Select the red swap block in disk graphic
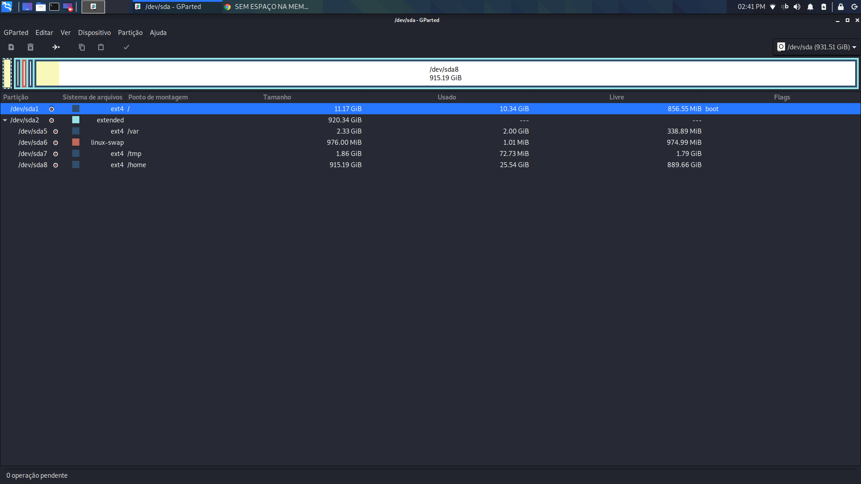This screenshot has height=484, width=861. click(24, 73)
